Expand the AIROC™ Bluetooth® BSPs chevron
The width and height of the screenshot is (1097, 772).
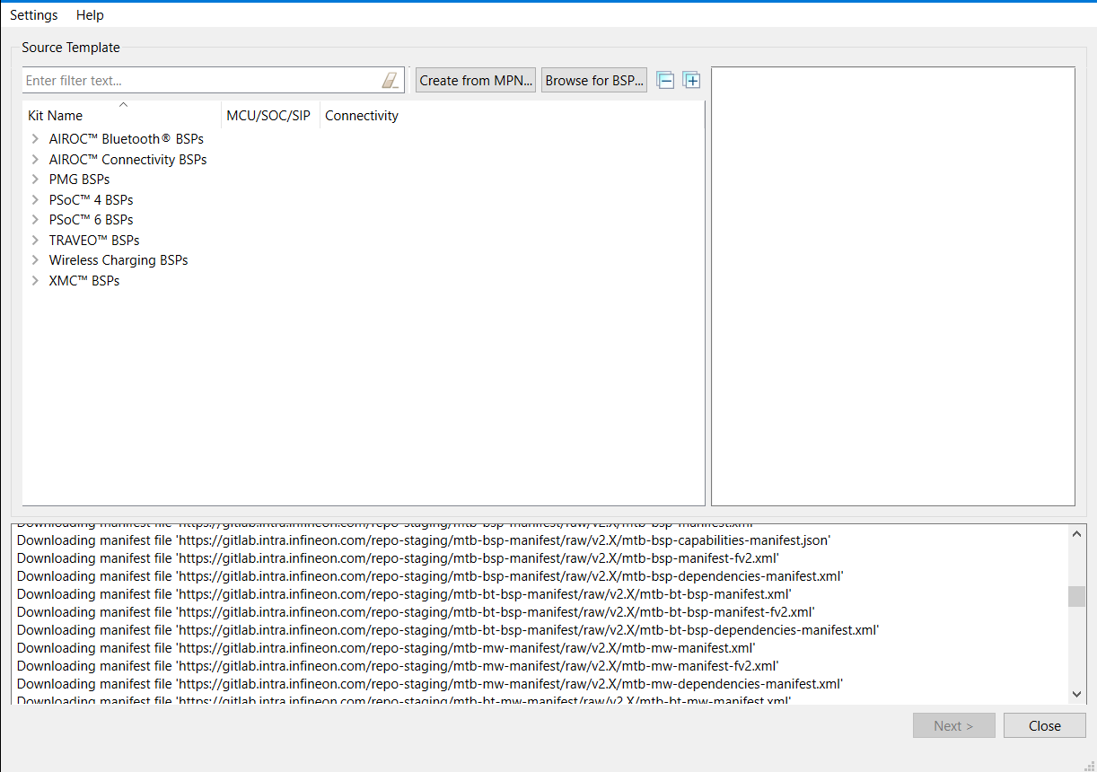(35, 139)
